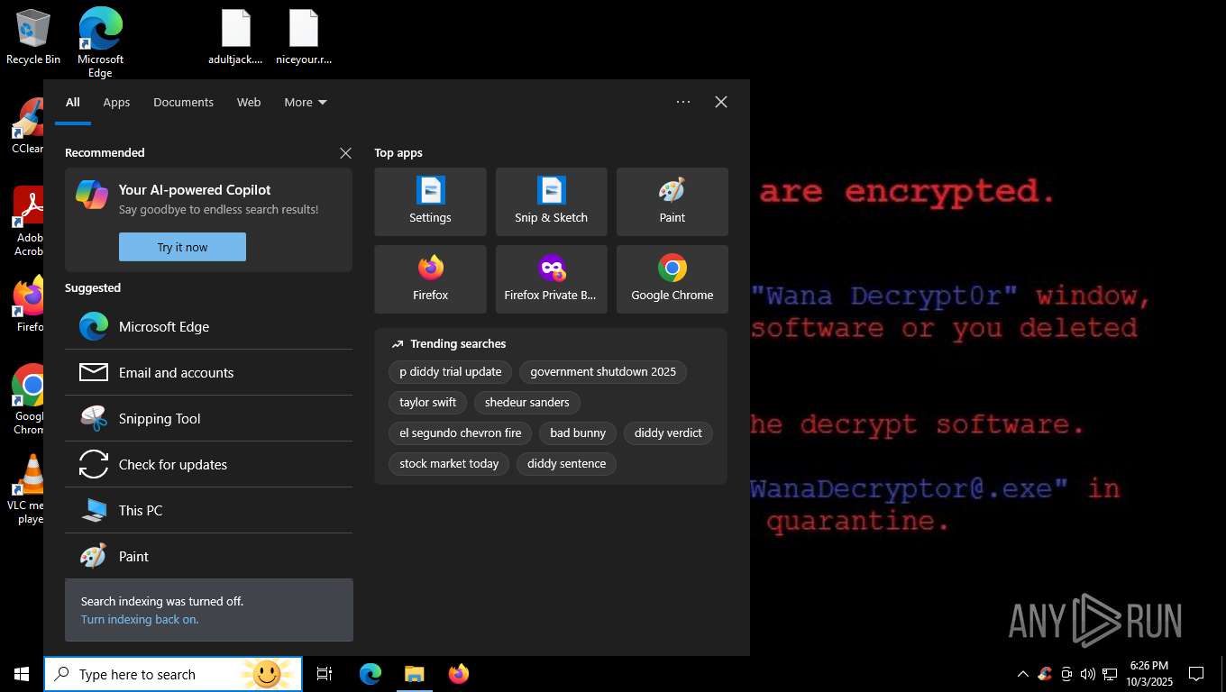Select the VLC media player shortcut
Viewport: 1226px width, 692px height.
pos(27,490)
